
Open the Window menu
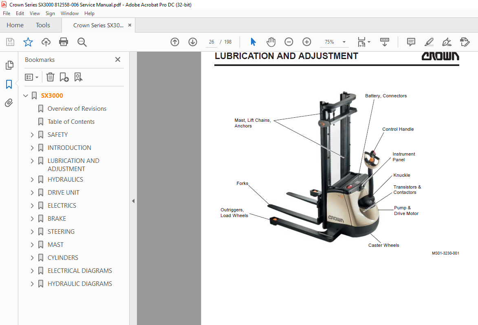tap(70, 13)
